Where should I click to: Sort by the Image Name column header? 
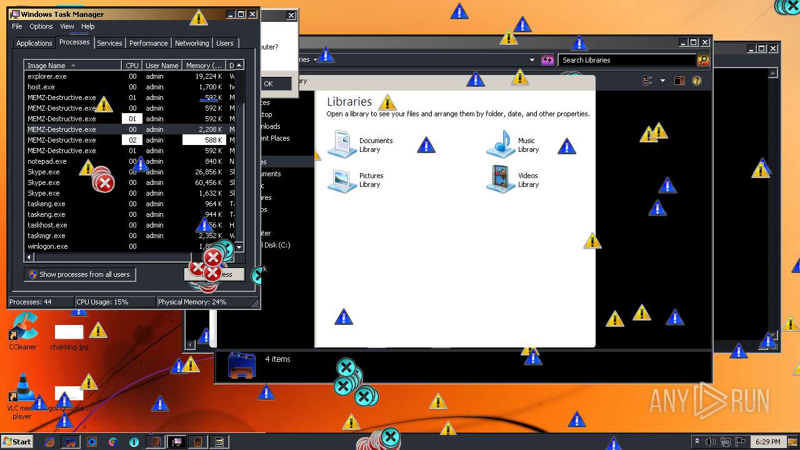73,66
